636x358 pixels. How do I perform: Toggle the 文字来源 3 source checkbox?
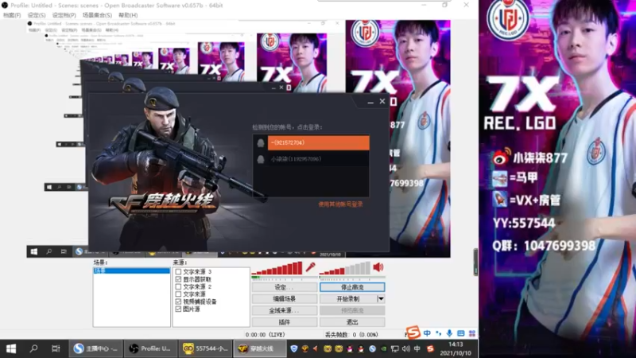click(x=178, y=271)
